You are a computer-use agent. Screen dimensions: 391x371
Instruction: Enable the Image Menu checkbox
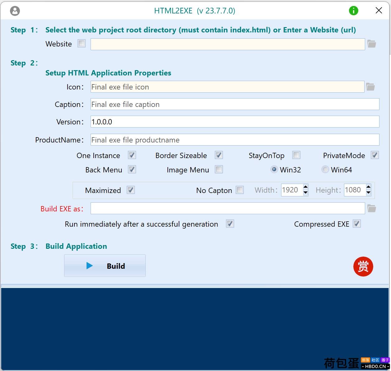pos(219,169)
